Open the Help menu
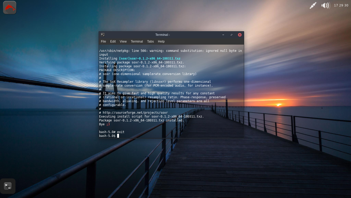Viewport: 351px width, 198px height. point(161,42)
